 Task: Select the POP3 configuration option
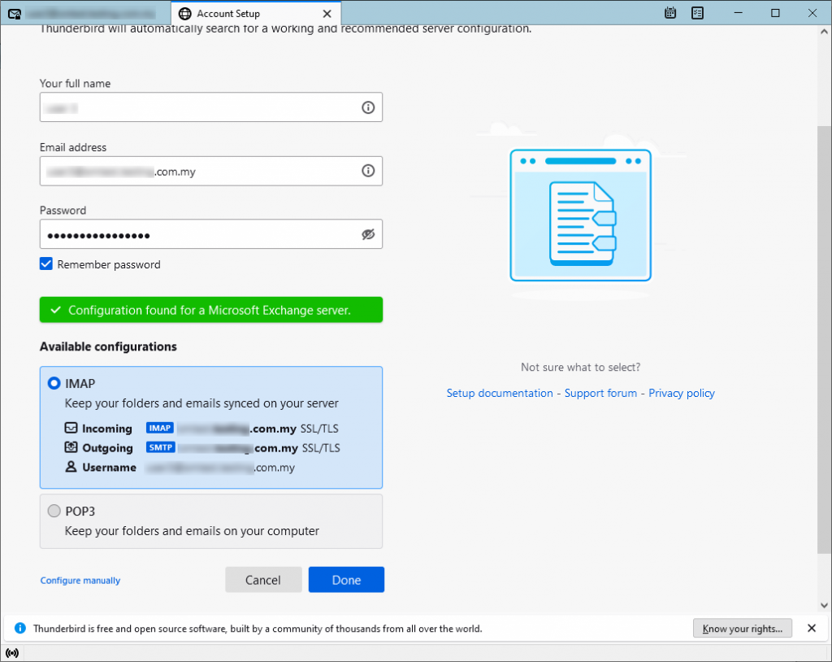click(54, 511)
